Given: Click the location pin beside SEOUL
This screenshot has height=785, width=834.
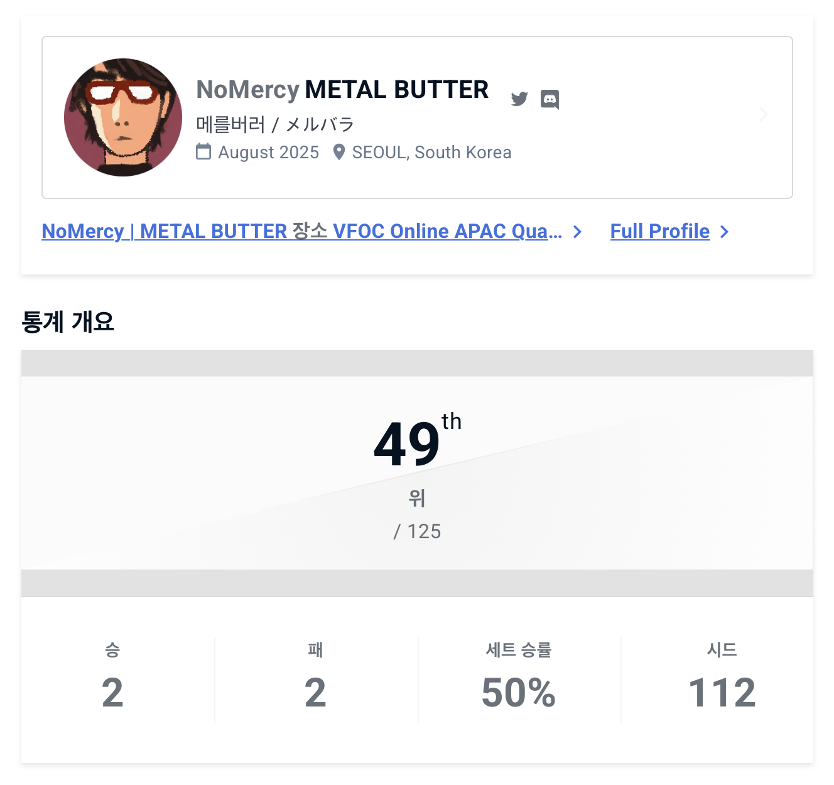Looking at the screenshot, I should click(339, 152).
